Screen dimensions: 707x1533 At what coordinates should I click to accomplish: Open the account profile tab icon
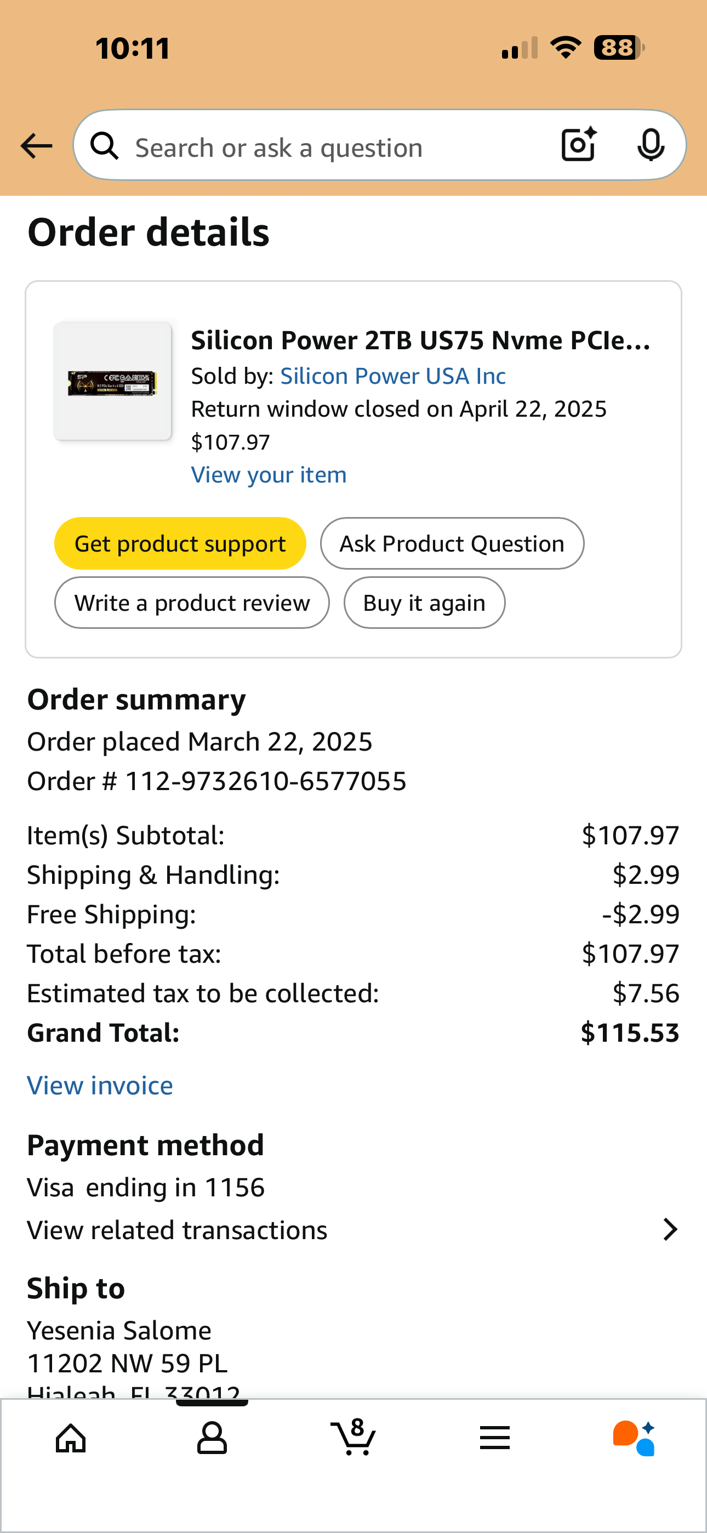click(212, 1438)
